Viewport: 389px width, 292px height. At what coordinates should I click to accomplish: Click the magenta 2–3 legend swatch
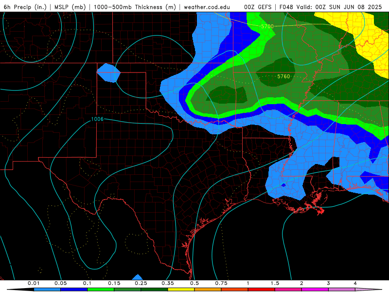pos(315,290)
